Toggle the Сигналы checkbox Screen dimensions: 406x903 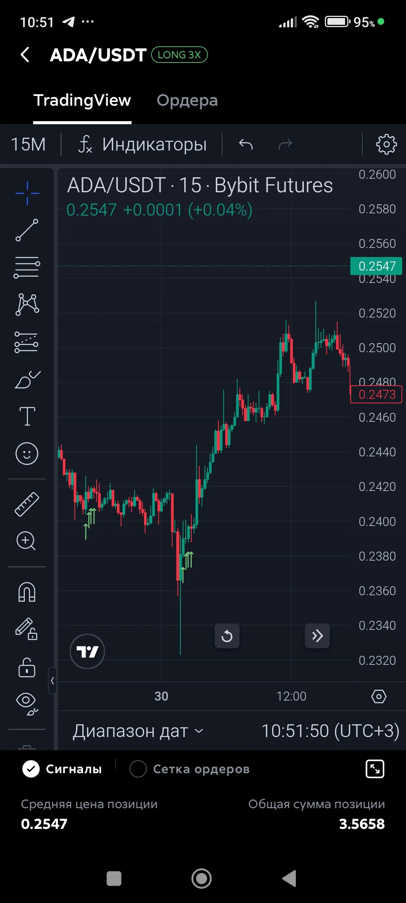point(31,769)
